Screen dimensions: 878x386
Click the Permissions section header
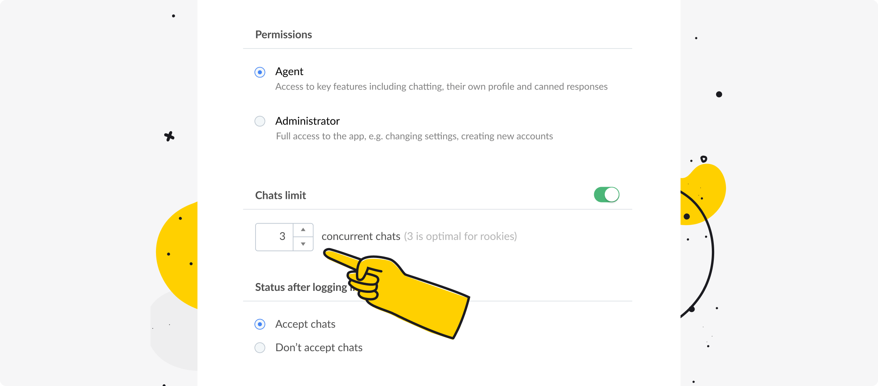(283, 34)
